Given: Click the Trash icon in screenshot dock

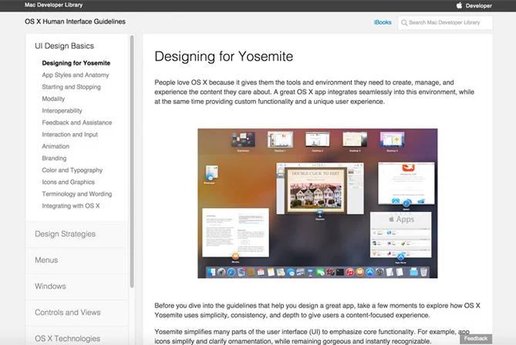Looking at the screenshot, I should pyautogui.click(x=424, y=272).
